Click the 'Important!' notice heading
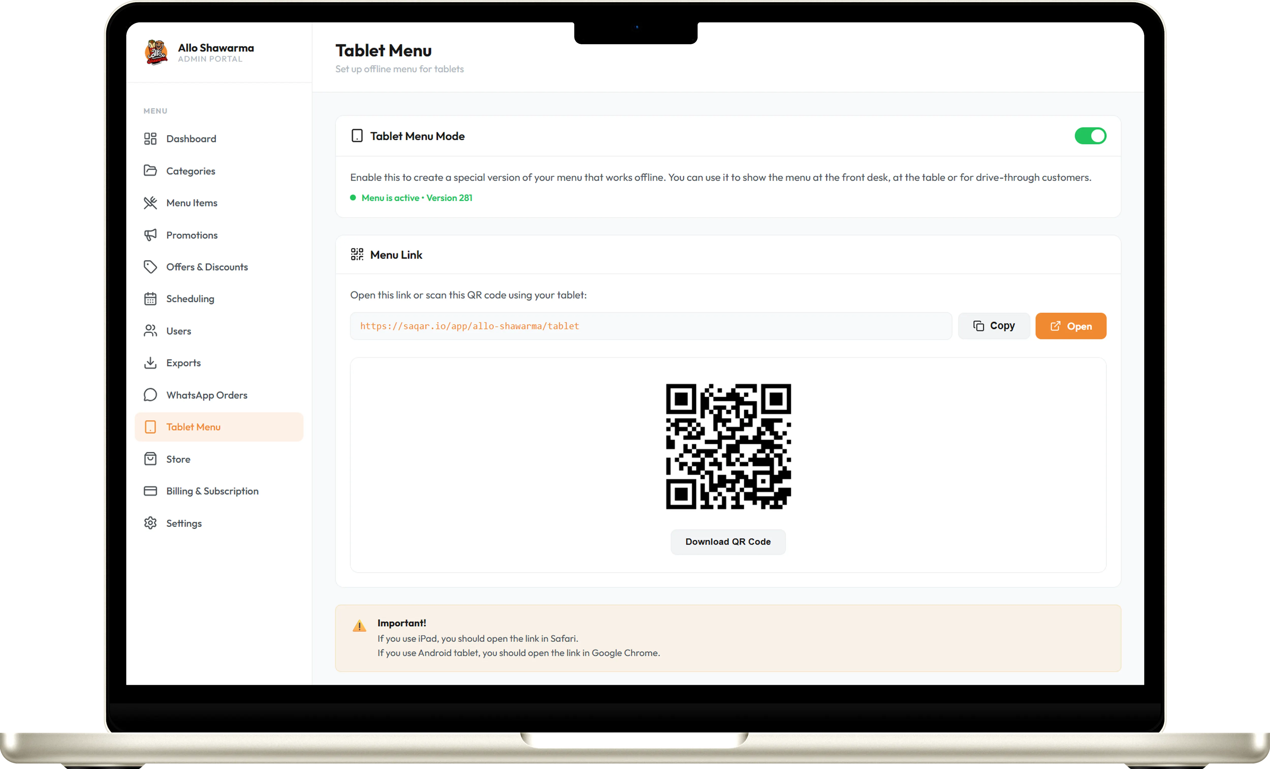The image size is (1270, 769). 402,623
